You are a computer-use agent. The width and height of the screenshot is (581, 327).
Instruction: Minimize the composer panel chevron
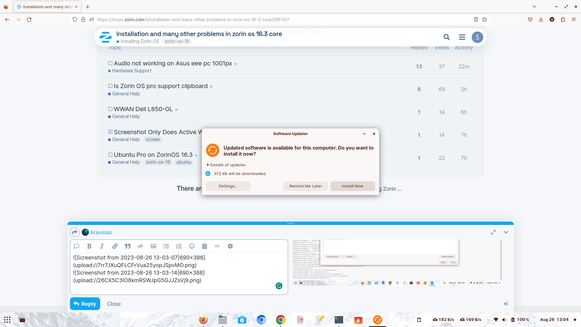tap(506, 232)
